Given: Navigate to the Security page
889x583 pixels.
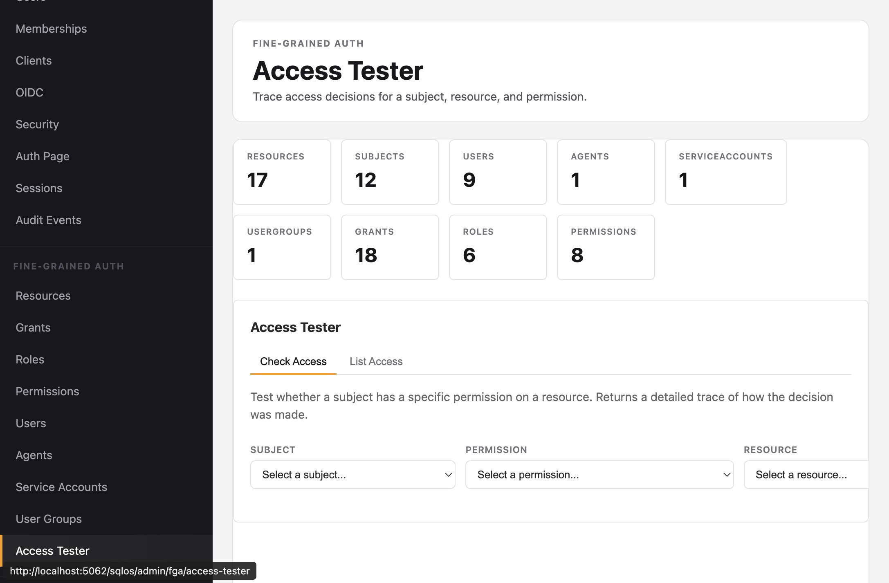Looking at the screenshot, I should [37, 124].
